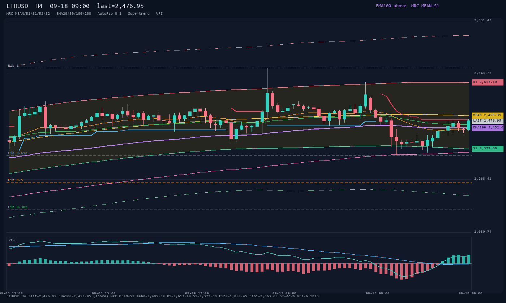Click the 09-18 09:00 time axis label
This screenshot has height=303, width=506.
click(x=471, y=293)
